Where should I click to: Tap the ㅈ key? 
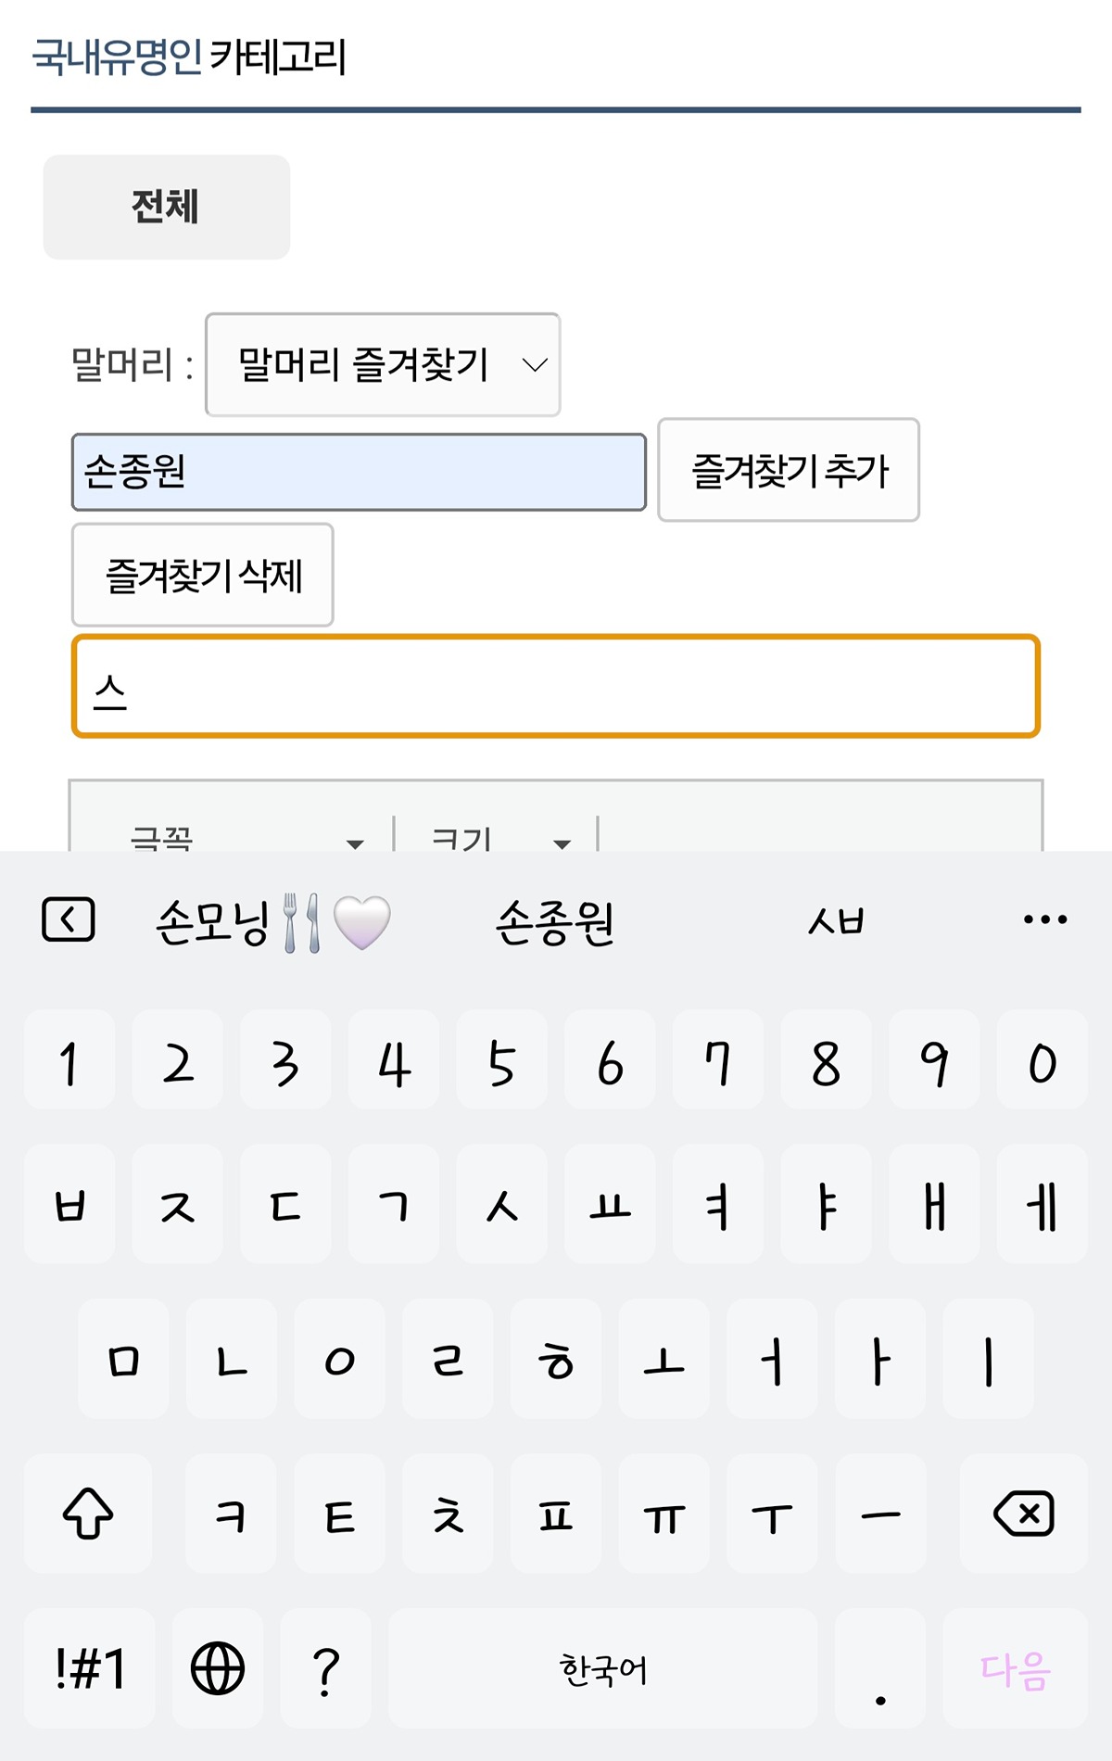point(178,1203)
